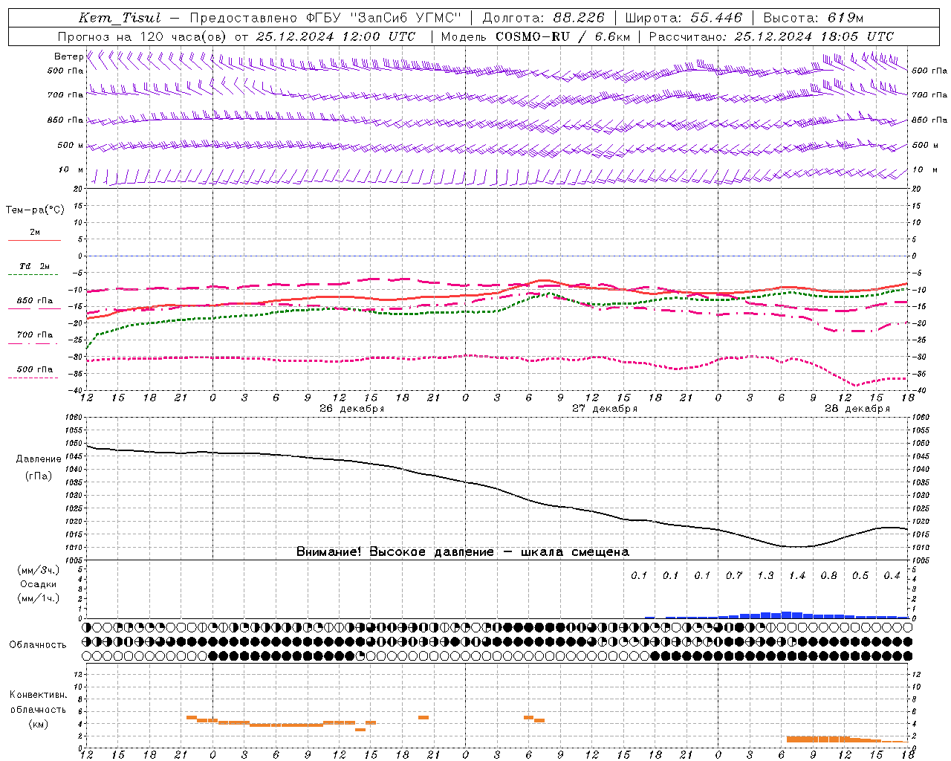This screenshot has width=951, height=761.
Task: Click 'Внимание! Высокое давление — шкала смещена' warning
Action: click(x=462, y=551)
